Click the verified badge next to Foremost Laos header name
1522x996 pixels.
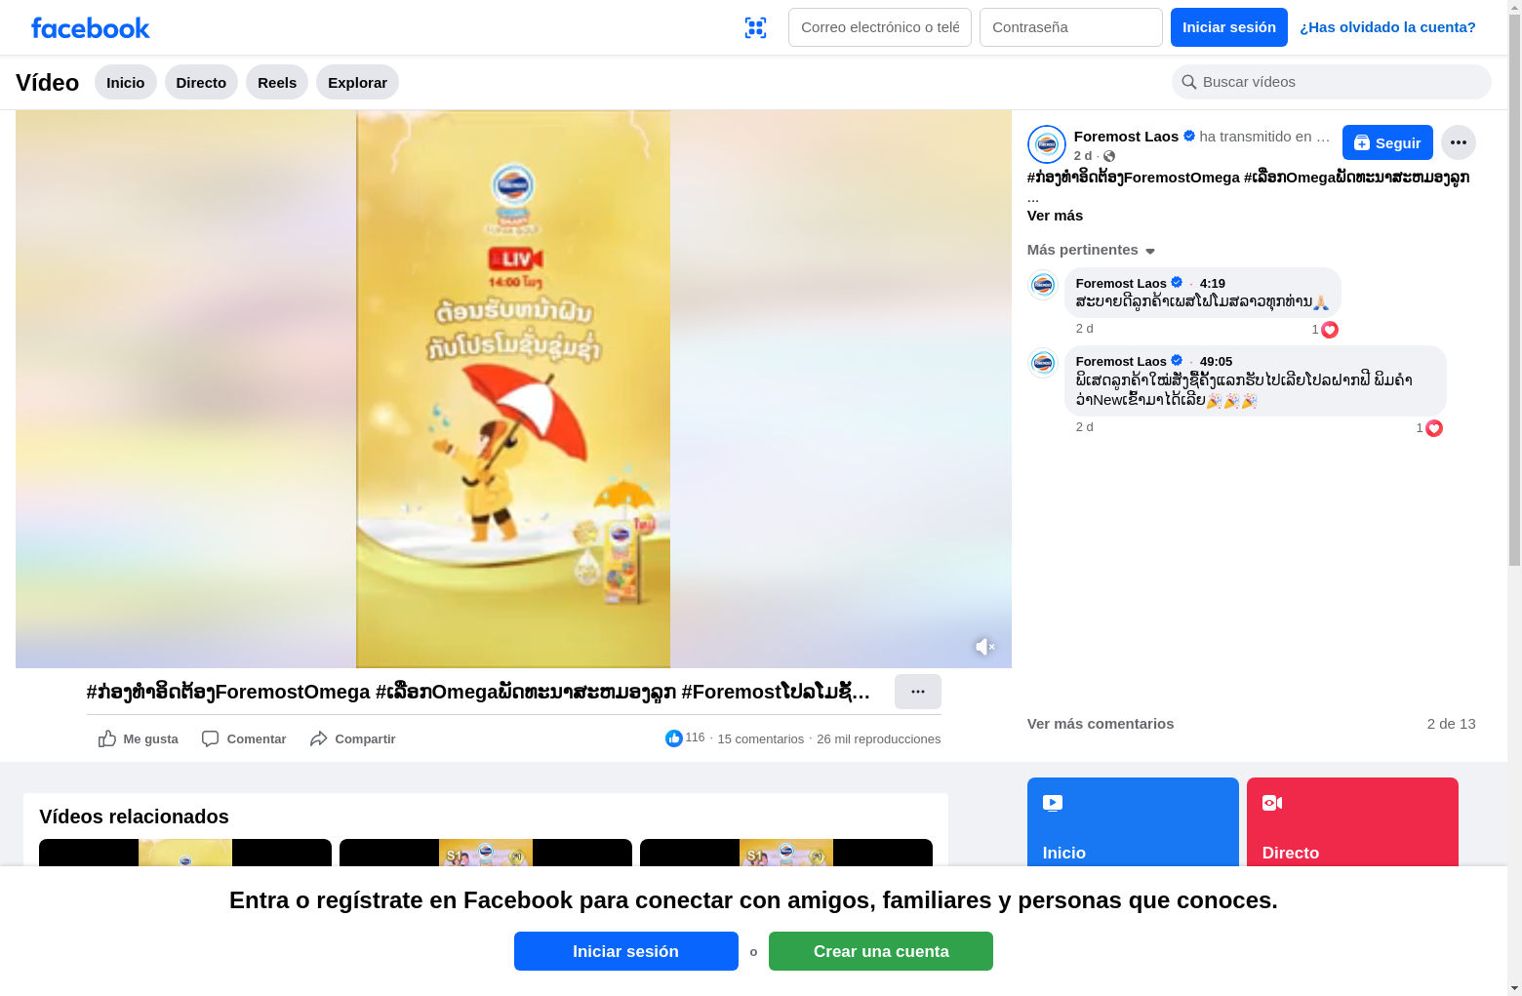(x=1189, y=137)
